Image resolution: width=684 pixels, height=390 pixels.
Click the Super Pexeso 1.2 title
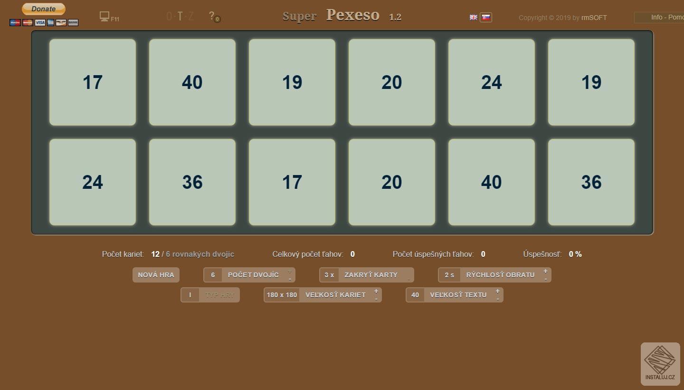coord(342,16)
